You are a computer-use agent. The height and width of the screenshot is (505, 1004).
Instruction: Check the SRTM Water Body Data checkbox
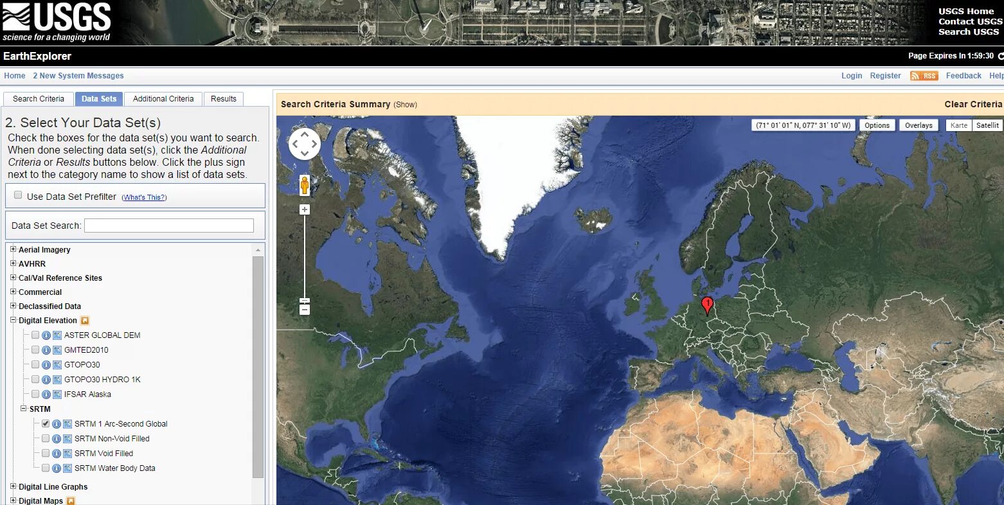[x=46, y=468]
